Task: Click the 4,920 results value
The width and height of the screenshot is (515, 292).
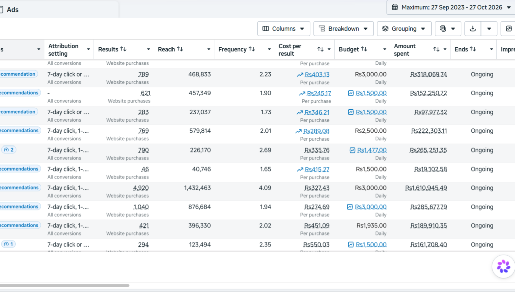Action: tap(141, 188)
